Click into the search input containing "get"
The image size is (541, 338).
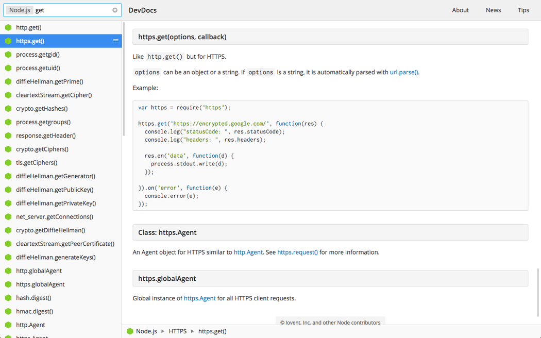[72, 10]
